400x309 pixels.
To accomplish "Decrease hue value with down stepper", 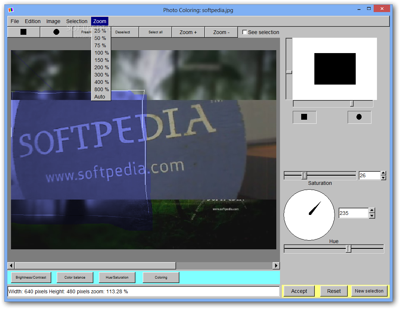I will click(372, 216).
